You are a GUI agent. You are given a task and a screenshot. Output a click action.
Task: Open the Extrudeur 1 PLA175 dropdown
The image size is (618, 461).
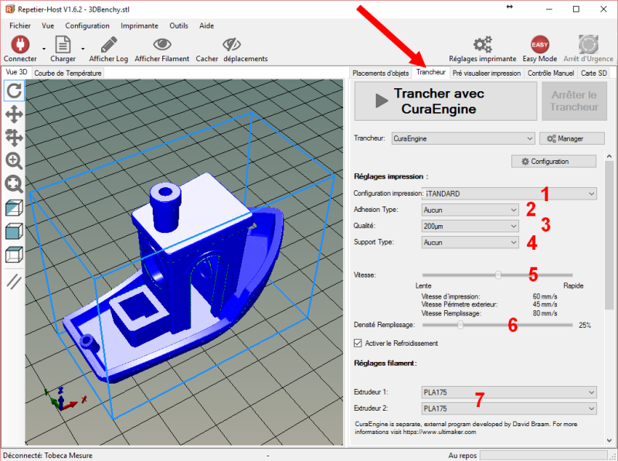coord(508,392)
